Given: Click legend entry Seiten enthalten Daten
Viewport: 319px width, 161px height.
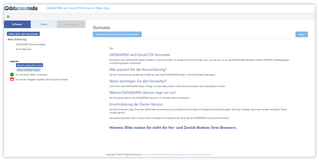Looking at the screenshot, I should (x=28, y=70).
